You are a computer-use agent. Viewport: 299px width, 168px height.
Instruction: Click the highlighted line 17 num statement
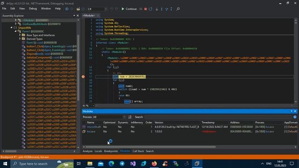pyautogui.click(x=129, y=77)
